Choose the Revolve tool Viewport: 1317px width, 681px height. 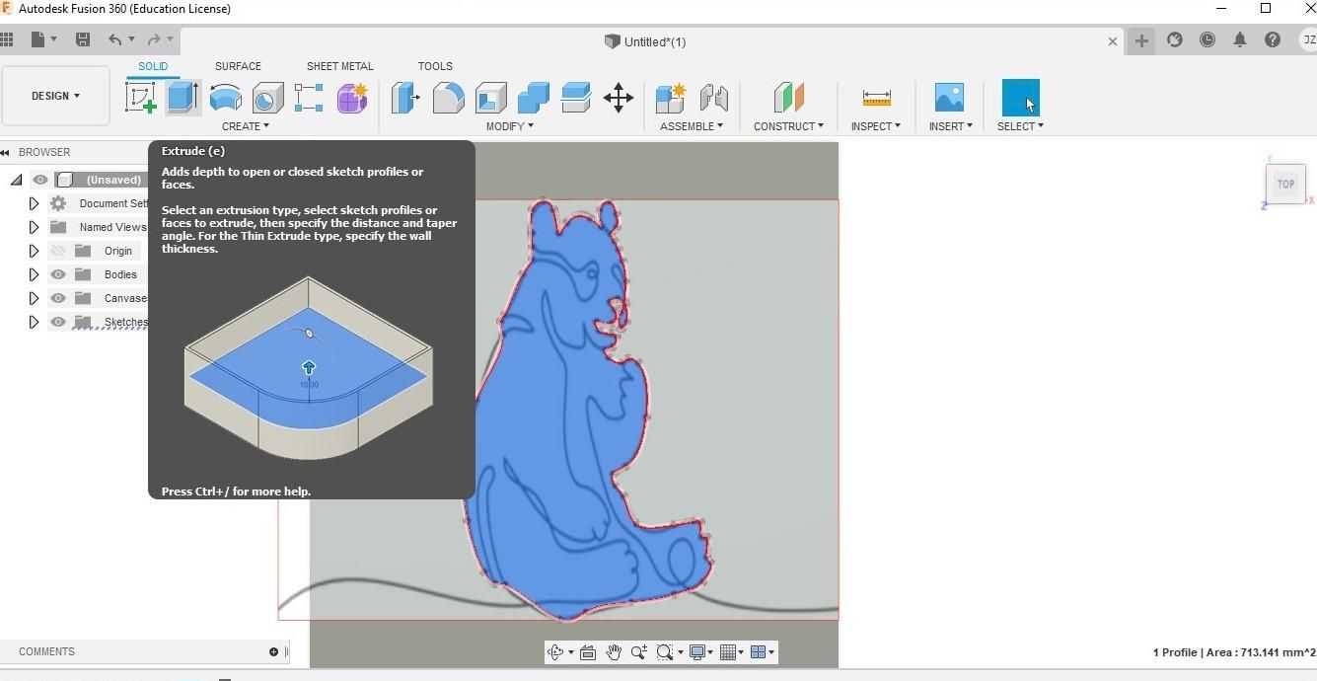tap(226, 98)
